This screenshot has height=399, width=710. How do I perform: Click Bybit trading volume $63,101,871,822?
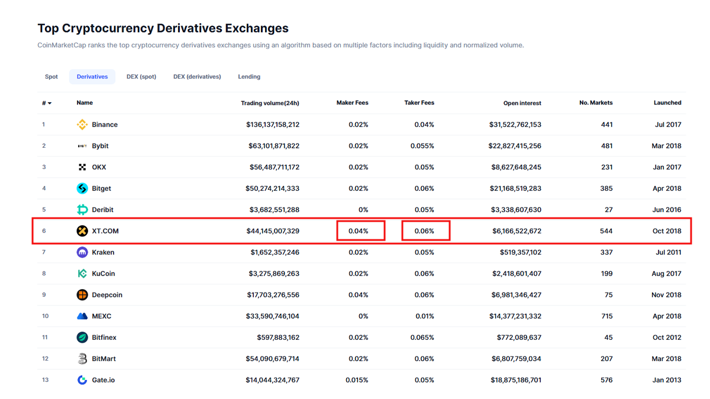coord(275,146)
